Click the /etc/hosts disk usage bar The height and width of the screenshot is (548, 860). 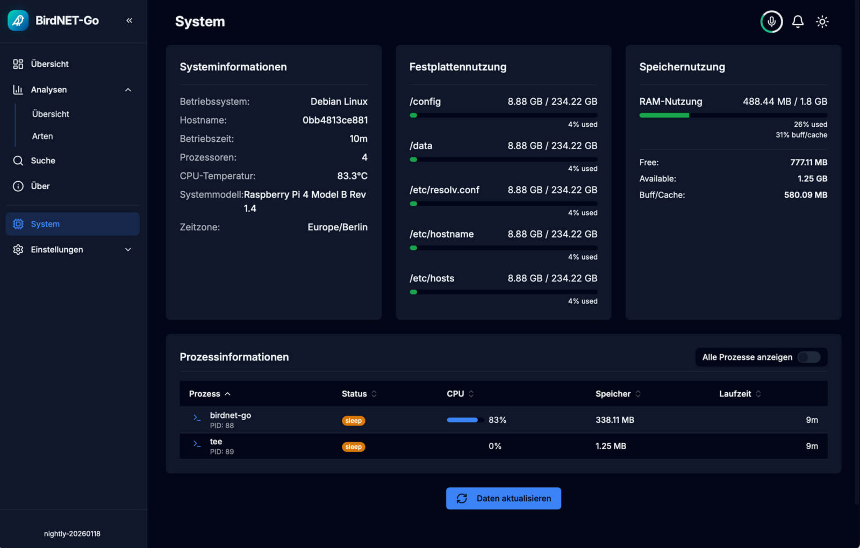tap(503, 292)
